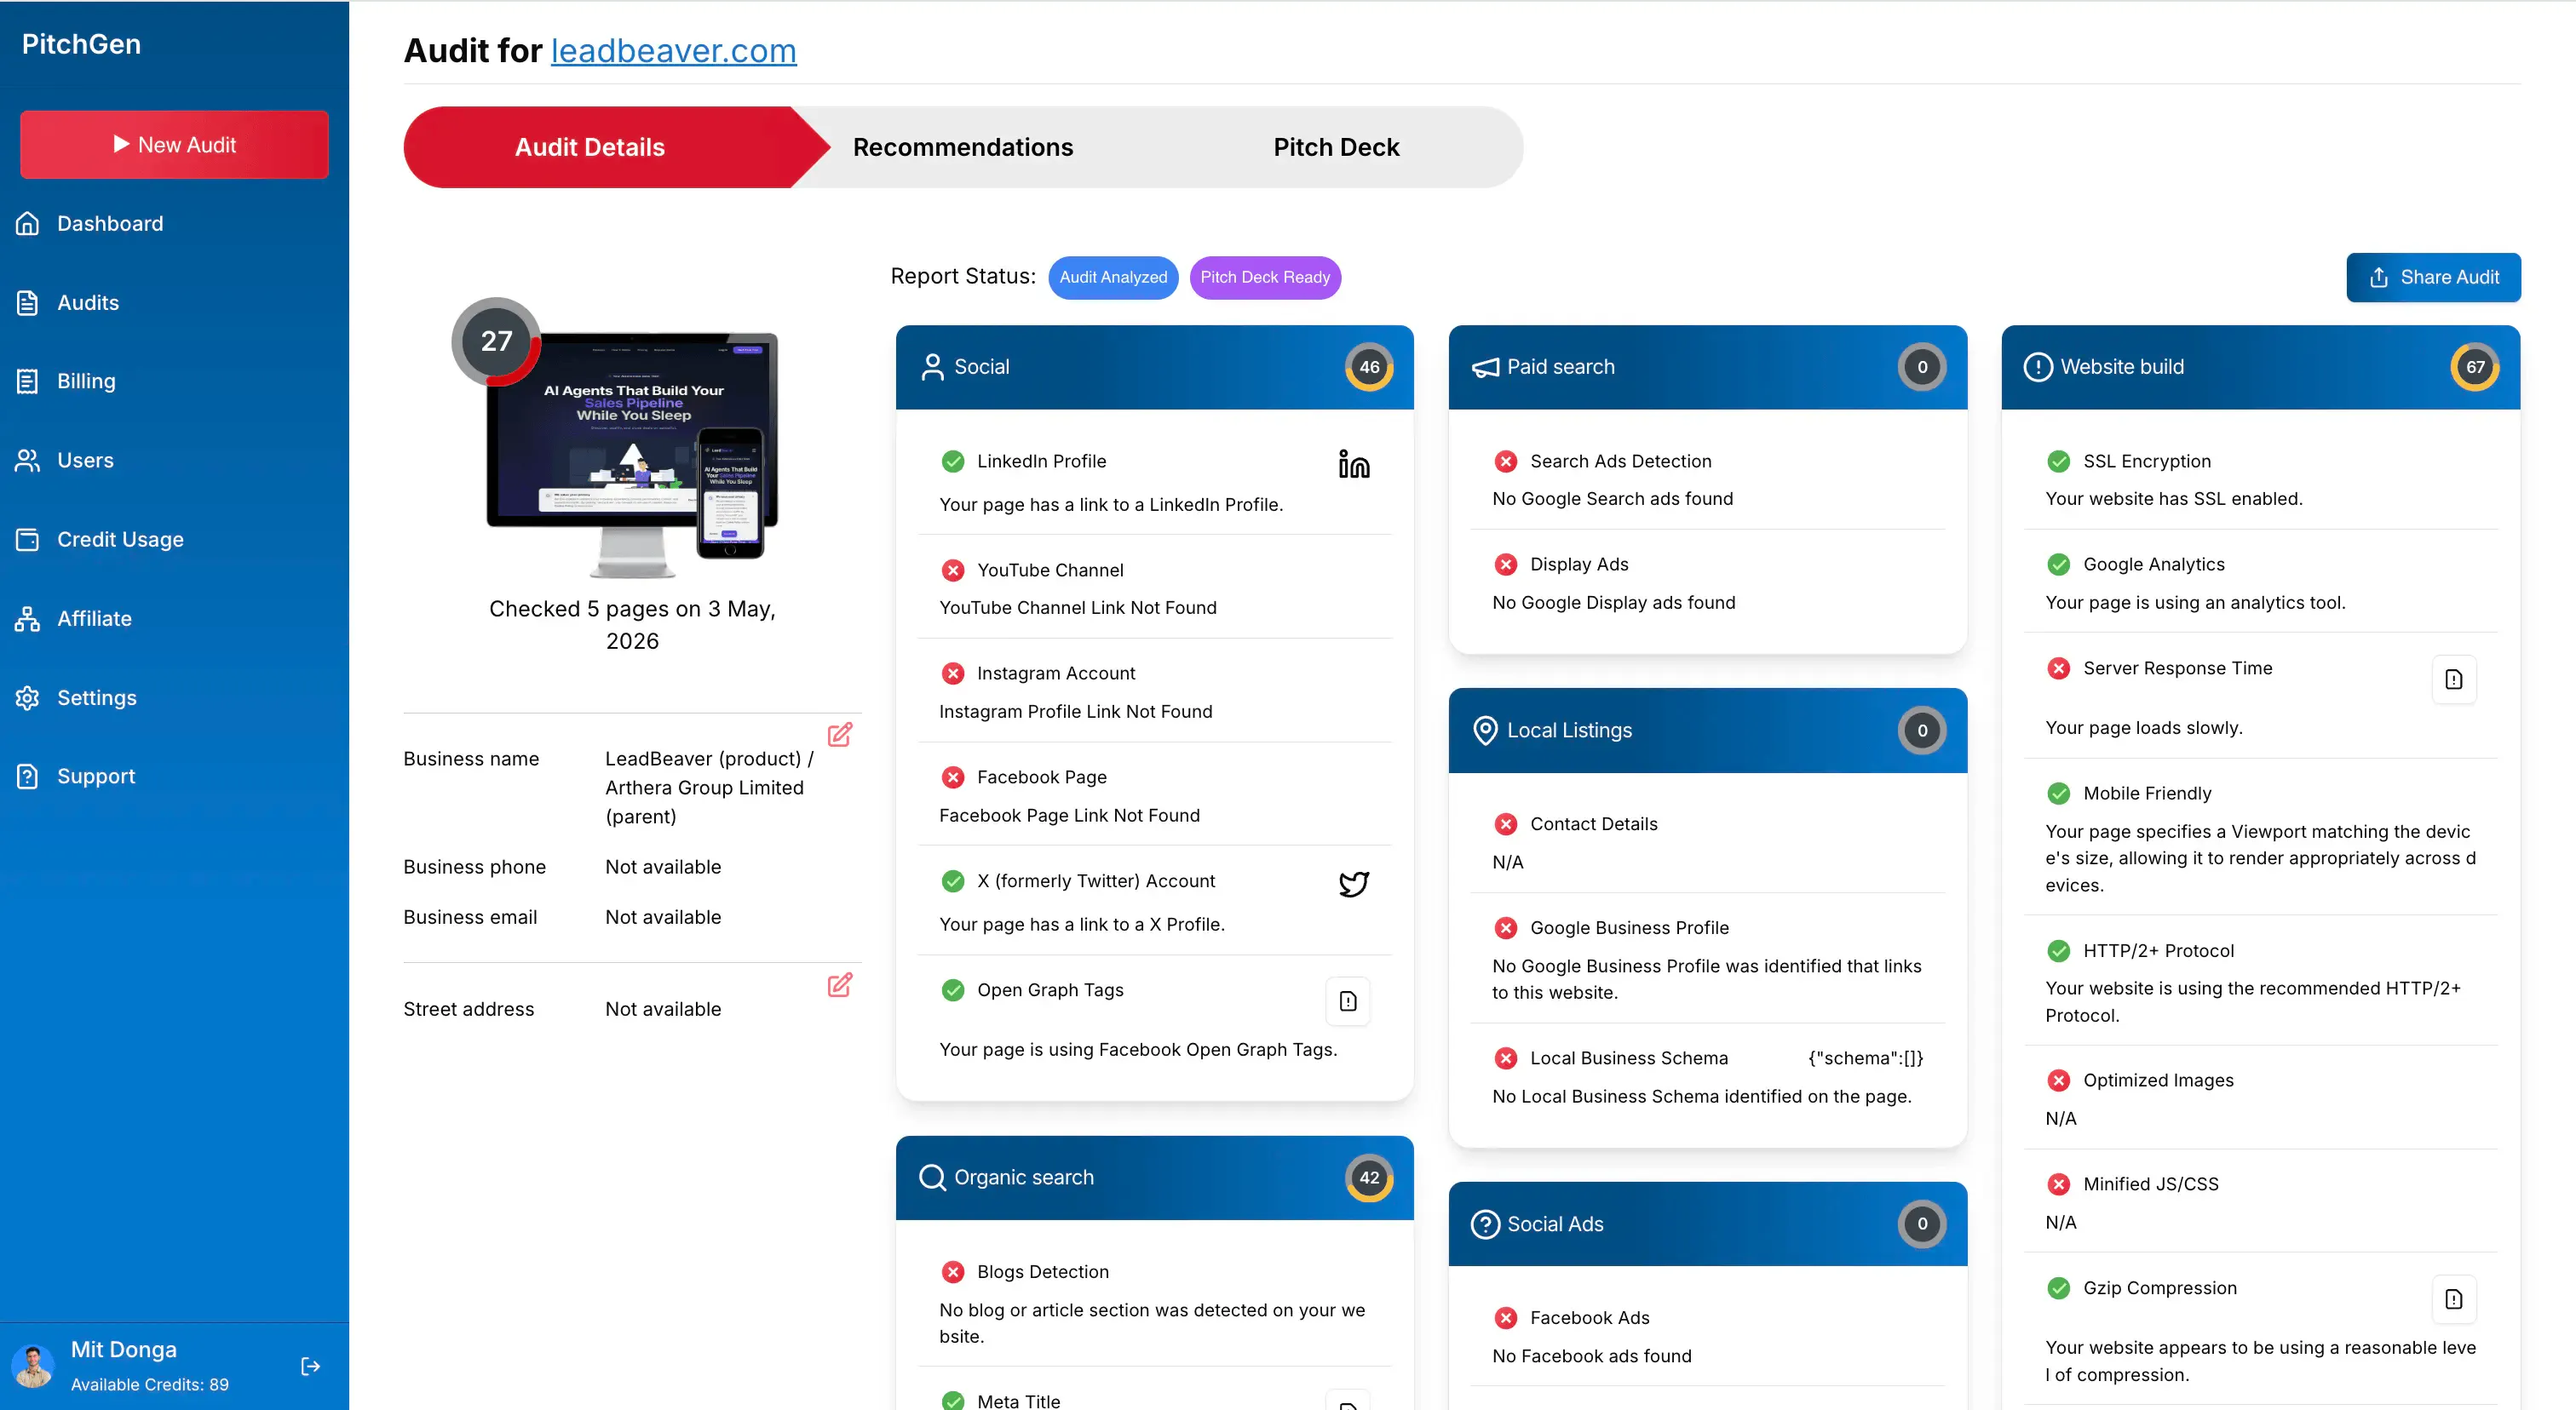Click 'Not available' next to Business phone

point(663,868)
